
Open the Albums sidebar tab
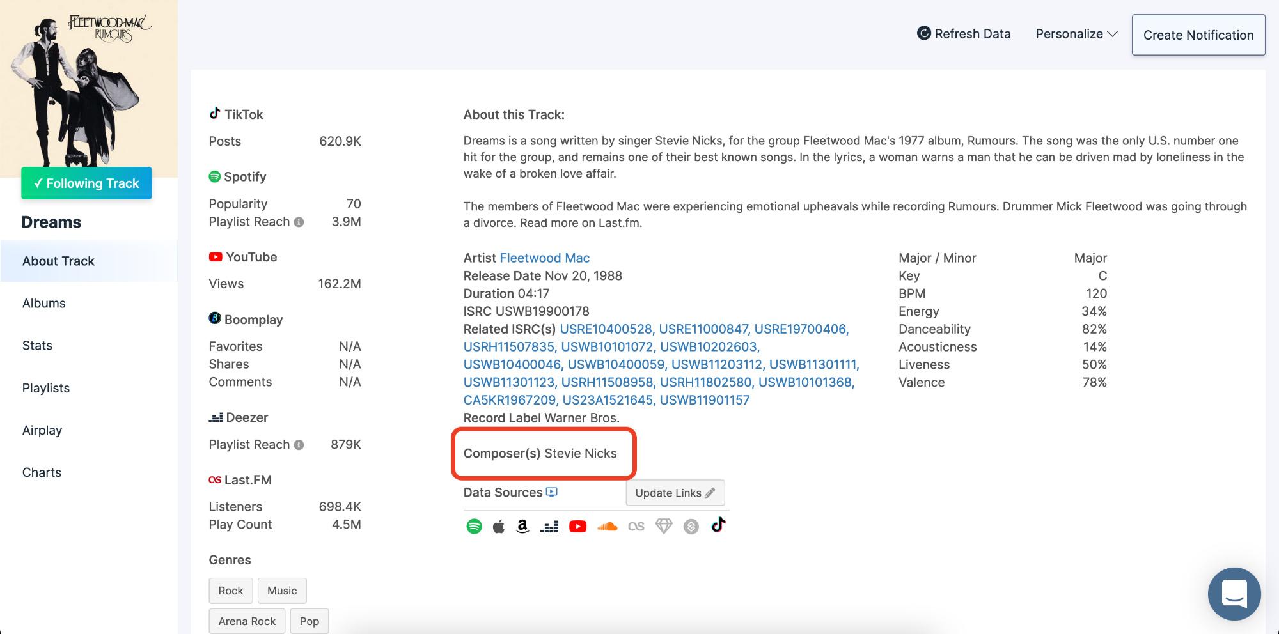coord(89,303)
